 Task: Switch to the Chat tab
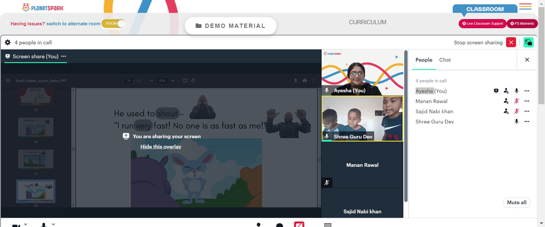[445, 60]
